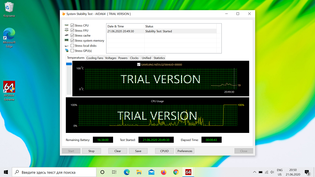Screen dimensions: 315x177
Task: Launch Chrome from the taskbar
Action: tap(176, 172)
